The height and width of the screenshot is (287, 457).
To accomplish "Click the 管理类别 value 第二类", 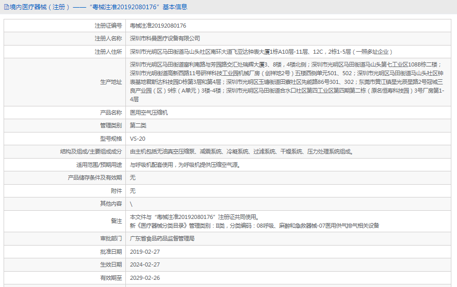I will [x=138, y=125].
